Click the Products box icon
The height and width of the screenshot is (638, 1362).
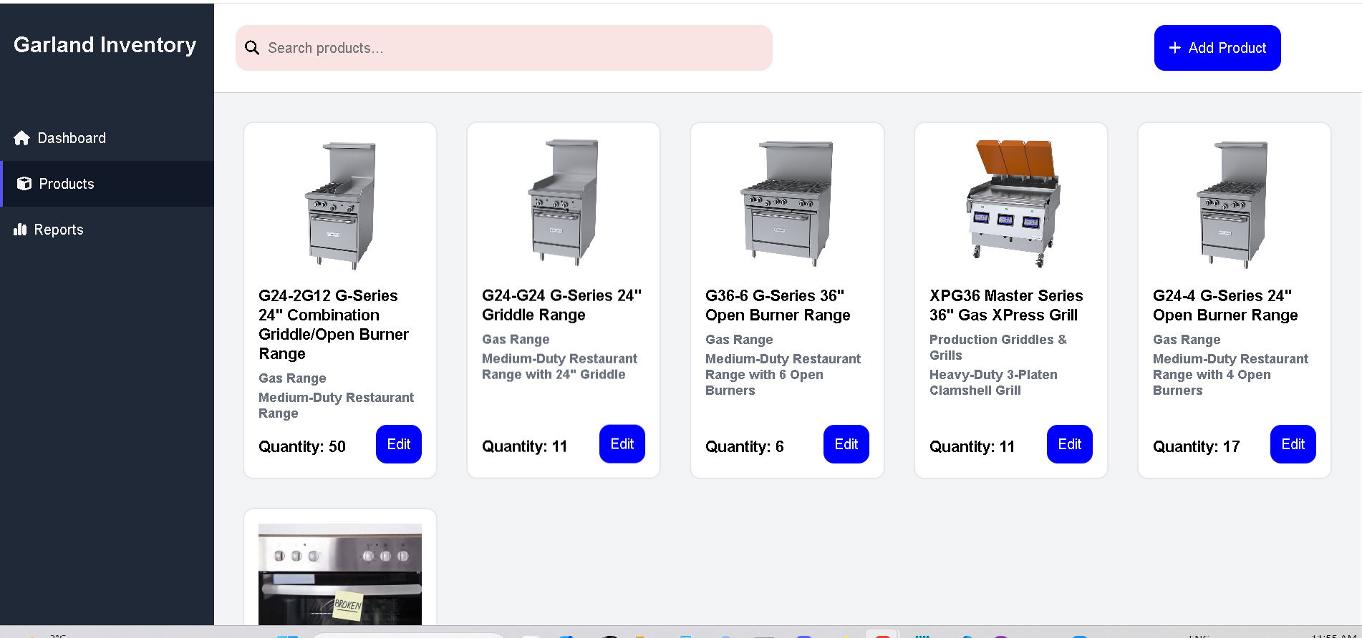24,184
